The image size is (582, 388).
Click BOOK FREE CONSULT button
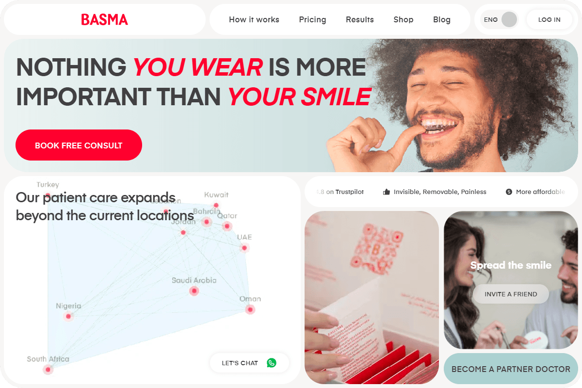pos(79,145)
